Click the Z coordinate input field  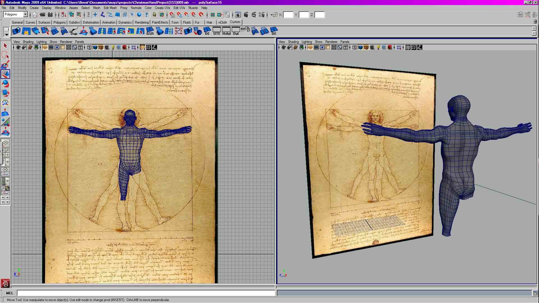point(320,15)
